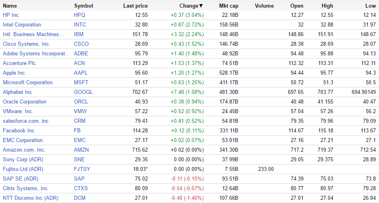Click the Low column header
This screenshot has height=203, width=379.
point(370,6)
